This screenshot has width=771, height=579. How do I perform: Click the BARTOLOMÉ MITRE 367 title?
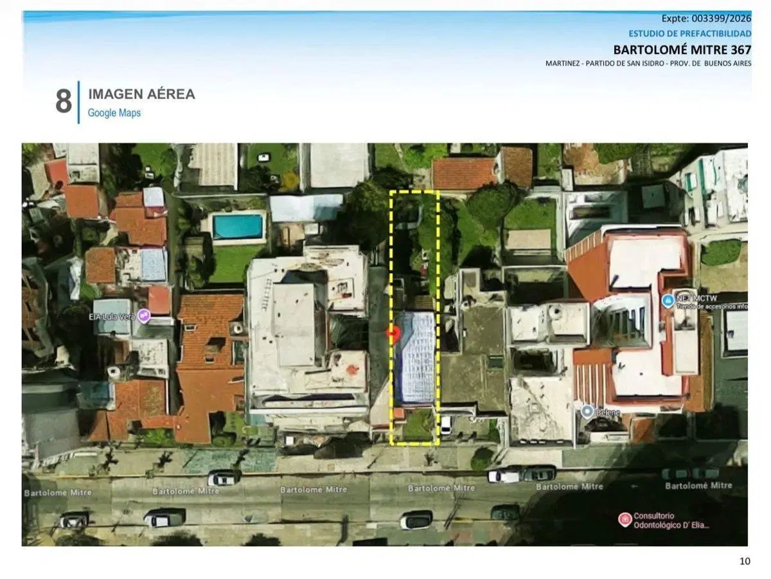coord(682,49)
